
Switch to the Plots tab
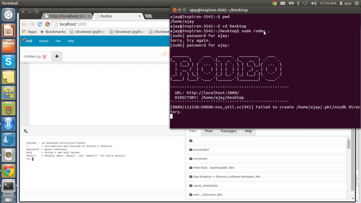pyautogui.click(x=208, y=131)
